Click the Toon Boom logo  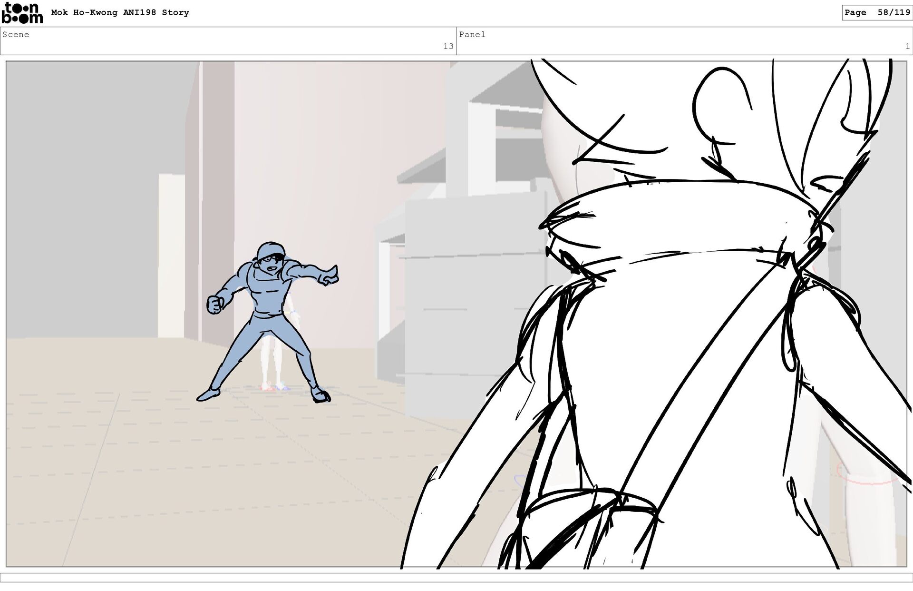[22, 13]
